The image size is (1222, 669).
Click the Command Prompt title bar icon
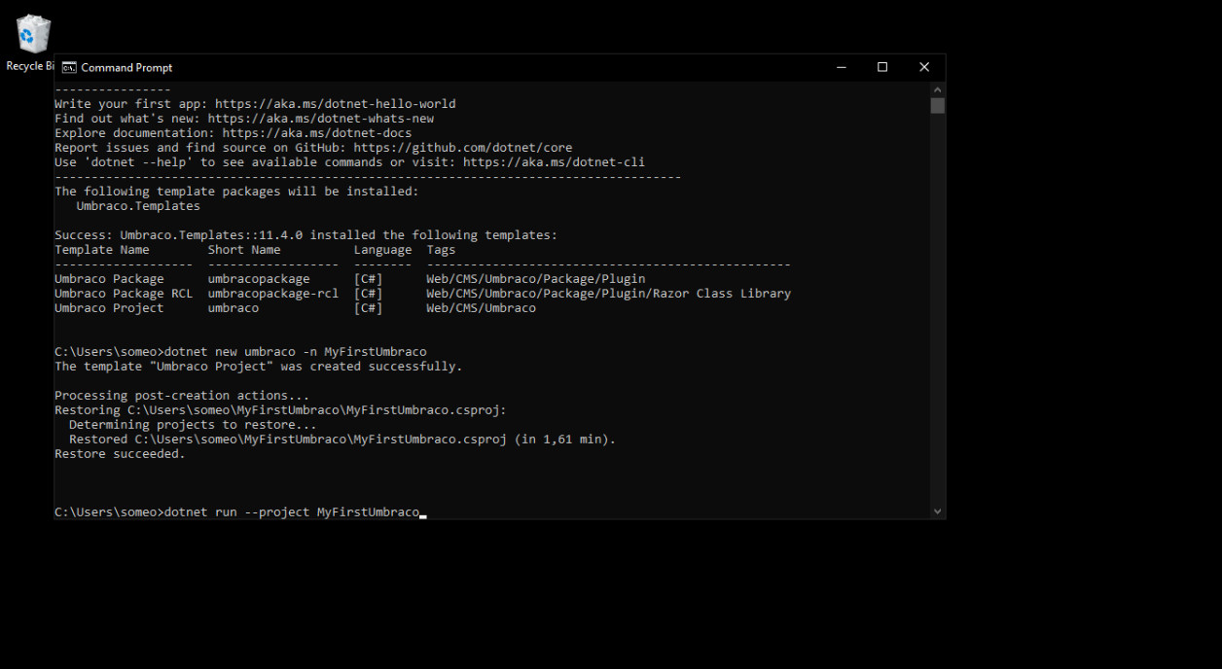pyautogui.click(x=69, y=68)
